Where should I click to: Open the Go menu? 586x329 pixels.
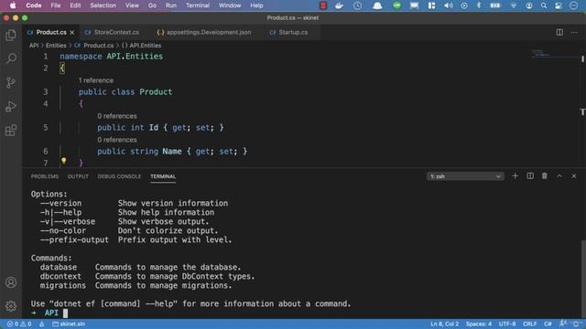tap(152, 5)
